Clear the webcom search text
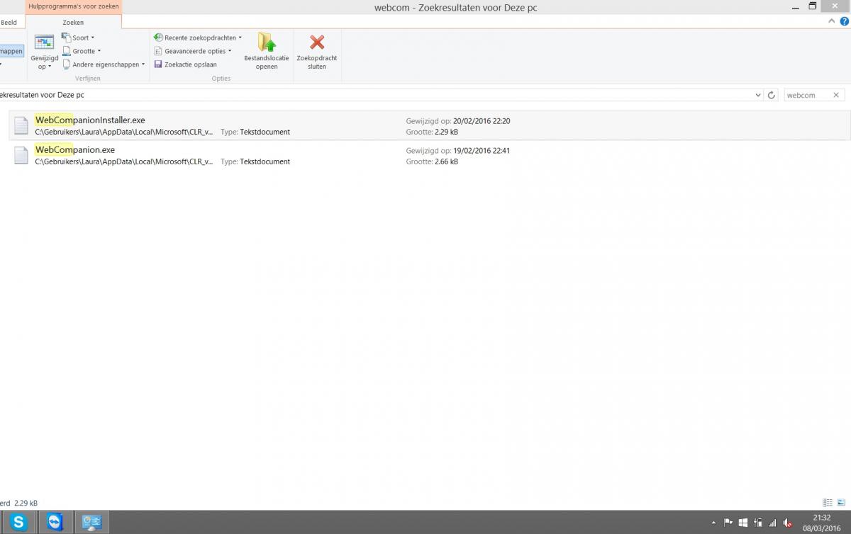This screenshot has height=534, width=851. pos(836,95)
